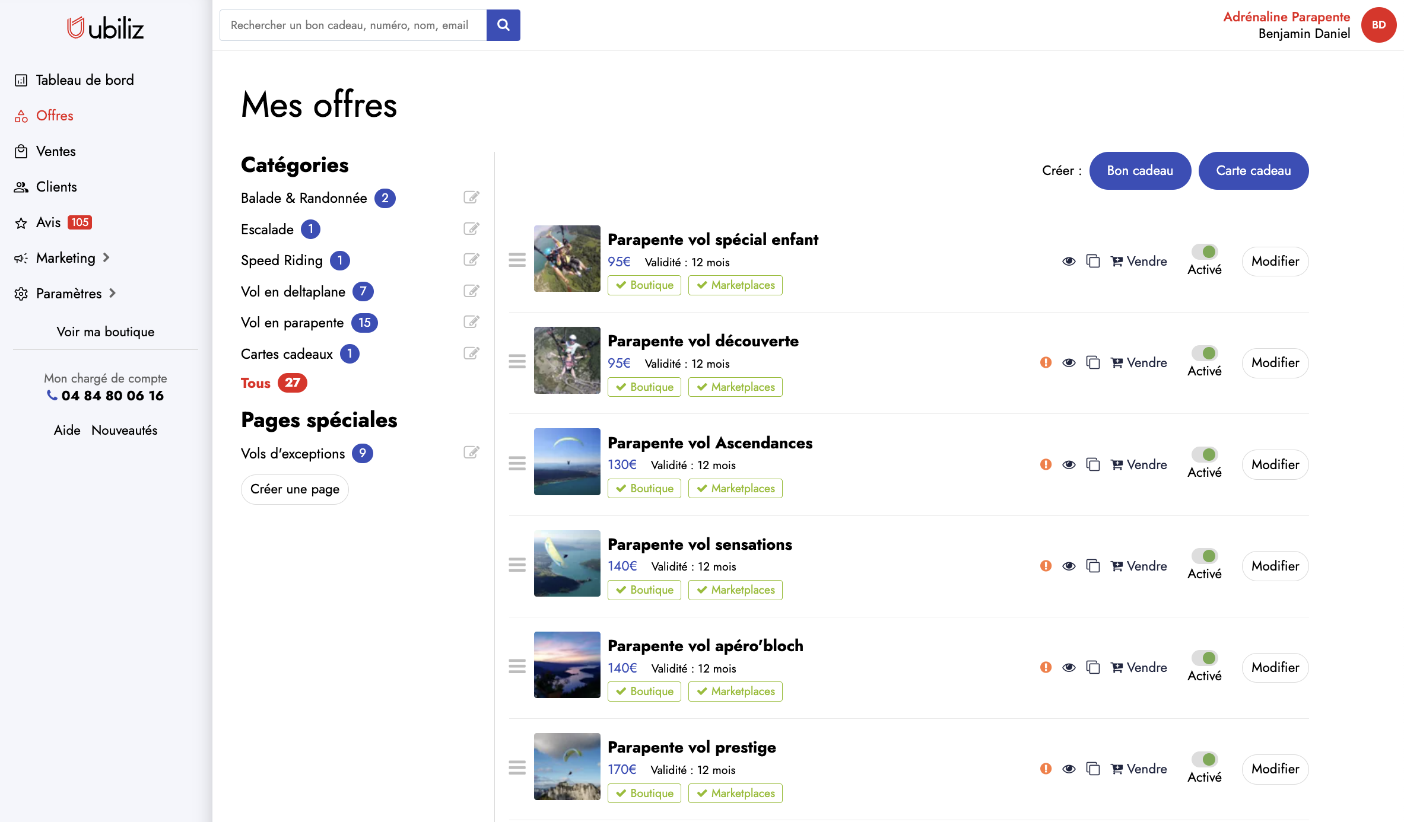Switch off Parapente vol Ascendances activation
Viewport: 1404px width, 822px height.
point(1205,455)
